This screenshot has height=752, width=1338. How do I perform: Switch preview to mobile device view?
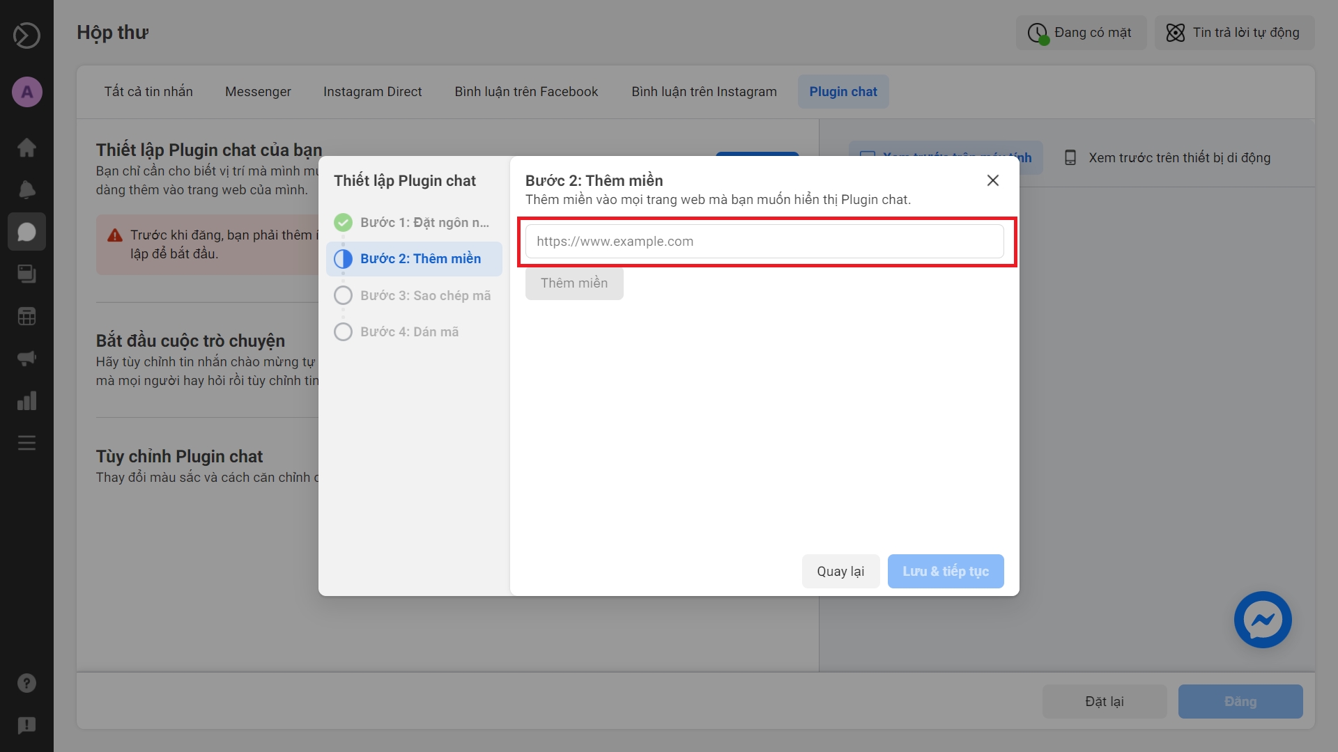(1168, 158)
